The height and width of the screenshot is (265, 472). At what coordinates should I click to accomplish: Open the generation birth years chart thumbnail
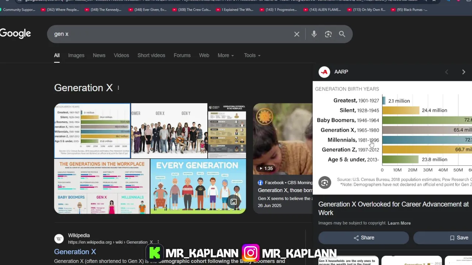(x=92, y=131)
